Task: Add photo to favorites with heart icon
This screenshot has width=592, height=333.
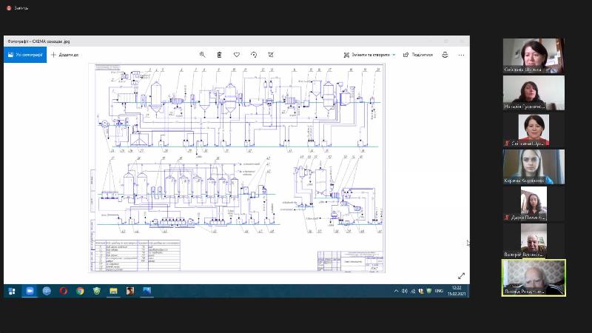Action: [x=237, y=55]
